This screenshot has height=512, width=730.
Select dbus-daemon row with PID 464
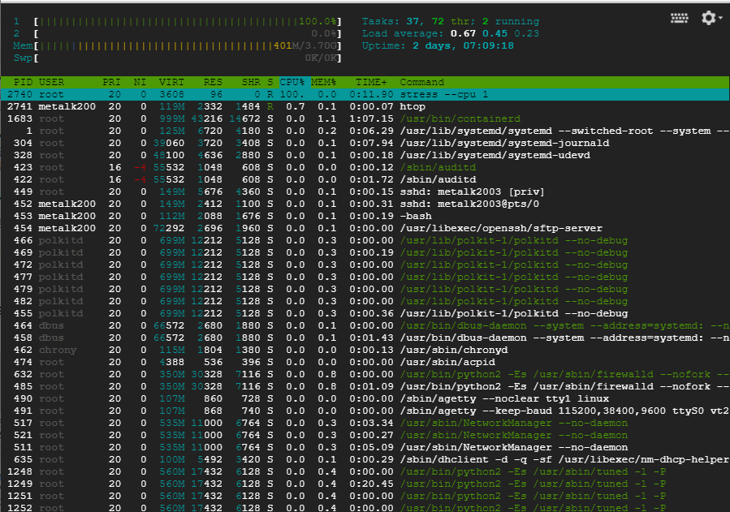click(365, 325)
